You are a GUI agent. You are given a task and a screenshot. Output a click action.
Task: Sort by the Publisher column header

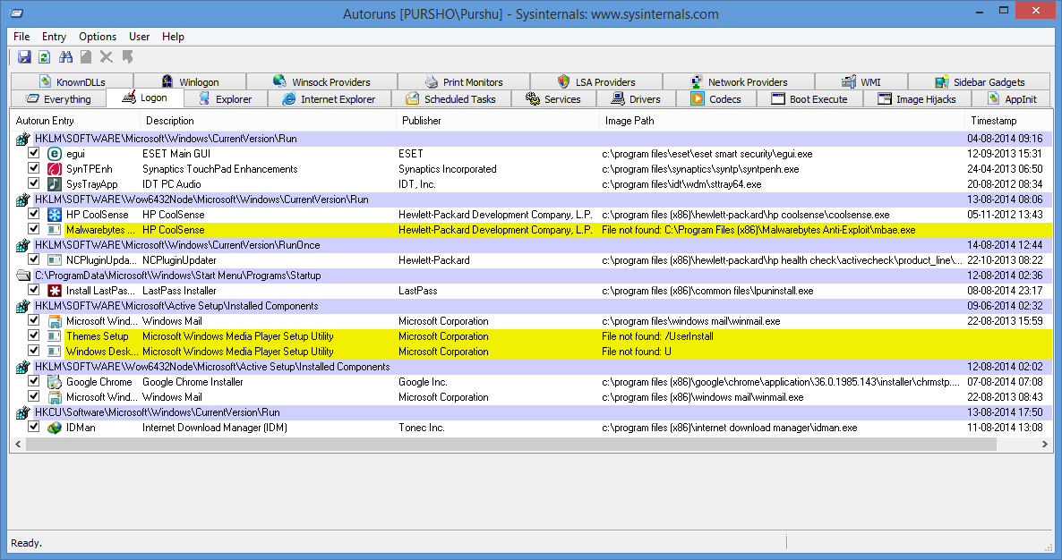pyautogui.click(x=421, y=121)
